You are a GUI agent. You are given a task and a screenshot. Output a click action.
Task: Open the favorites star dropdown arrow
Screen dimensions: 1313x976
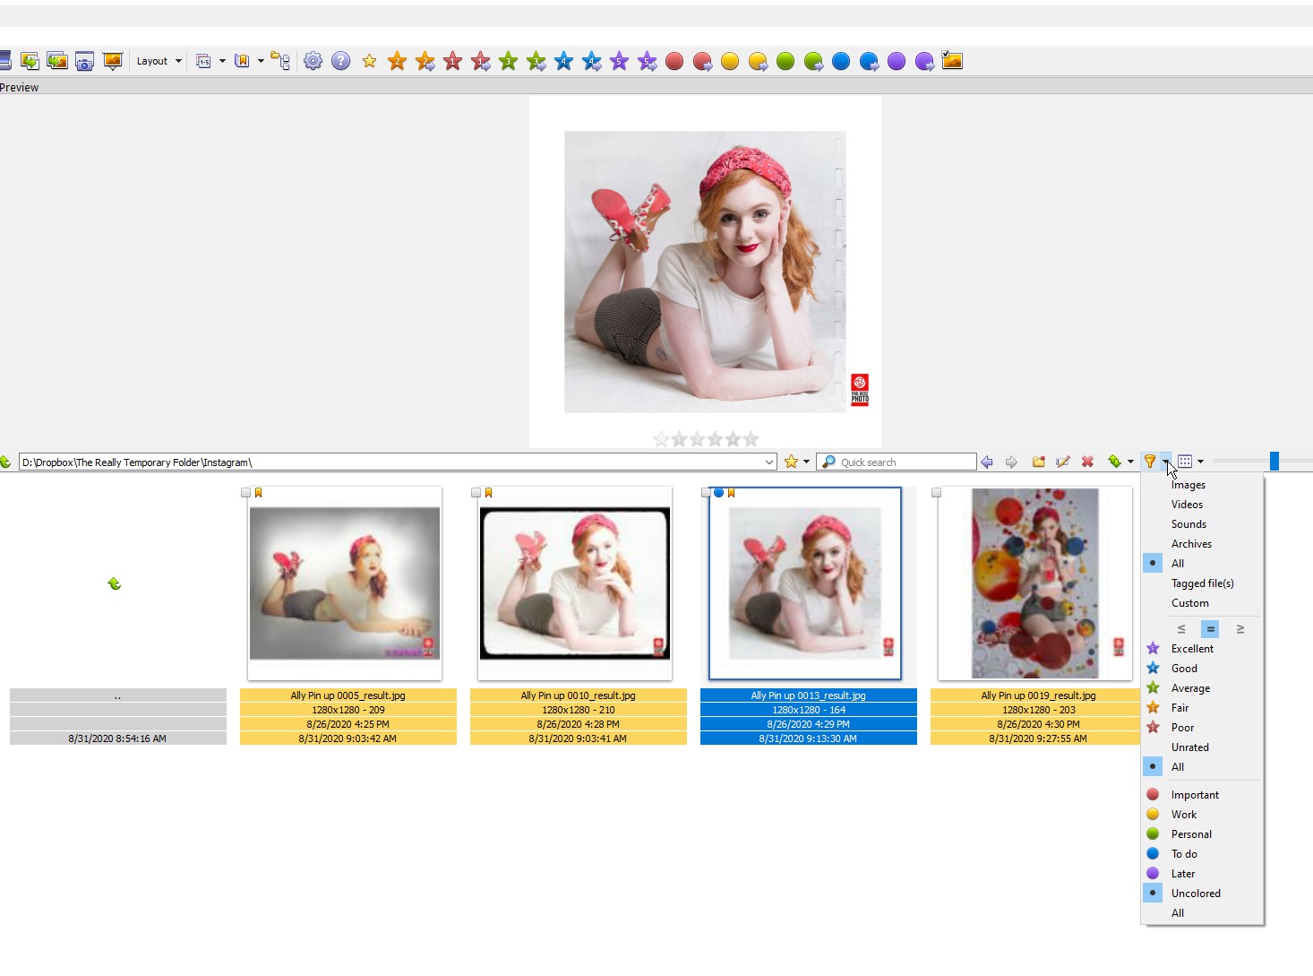coord(806,462)
